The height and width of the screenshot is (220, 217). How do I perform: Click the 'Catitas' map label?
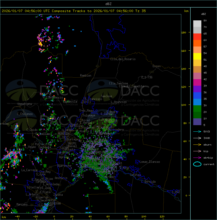tap(135, 175)
